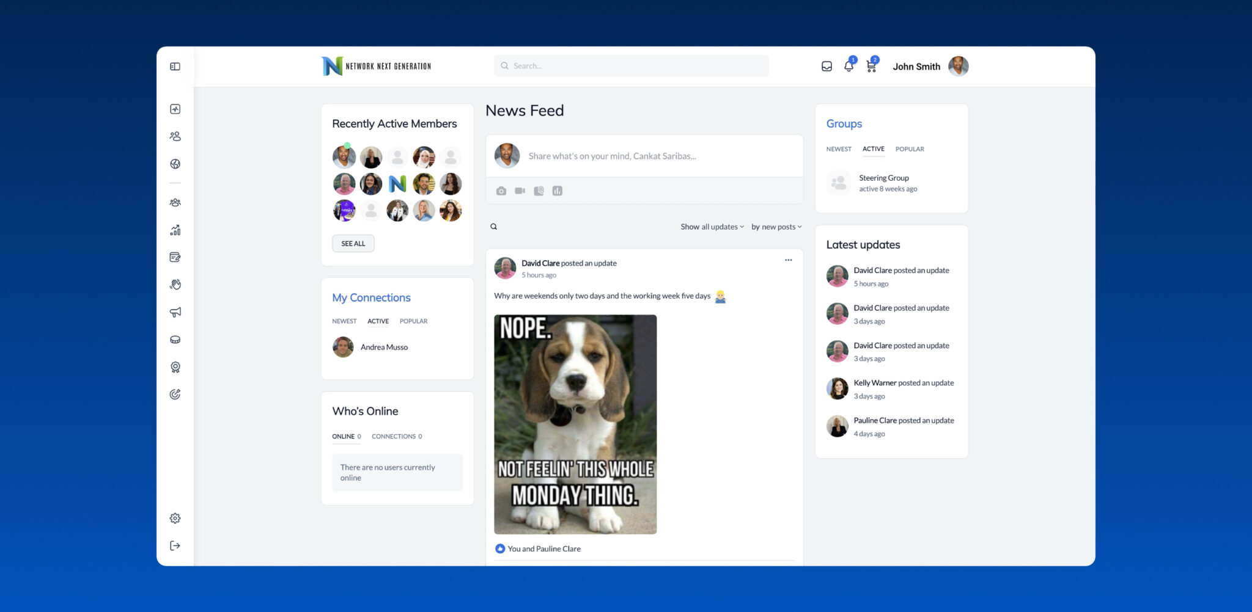Click the camera photo upload icon

point(501,191)
